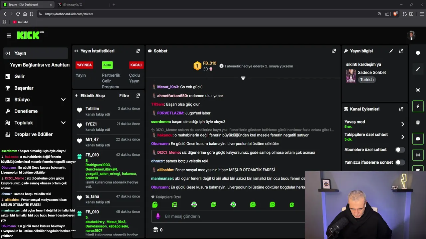Screen dimensions: 426x239
Task: Click the Brave shields icon
Action: (x=395, y=14)
